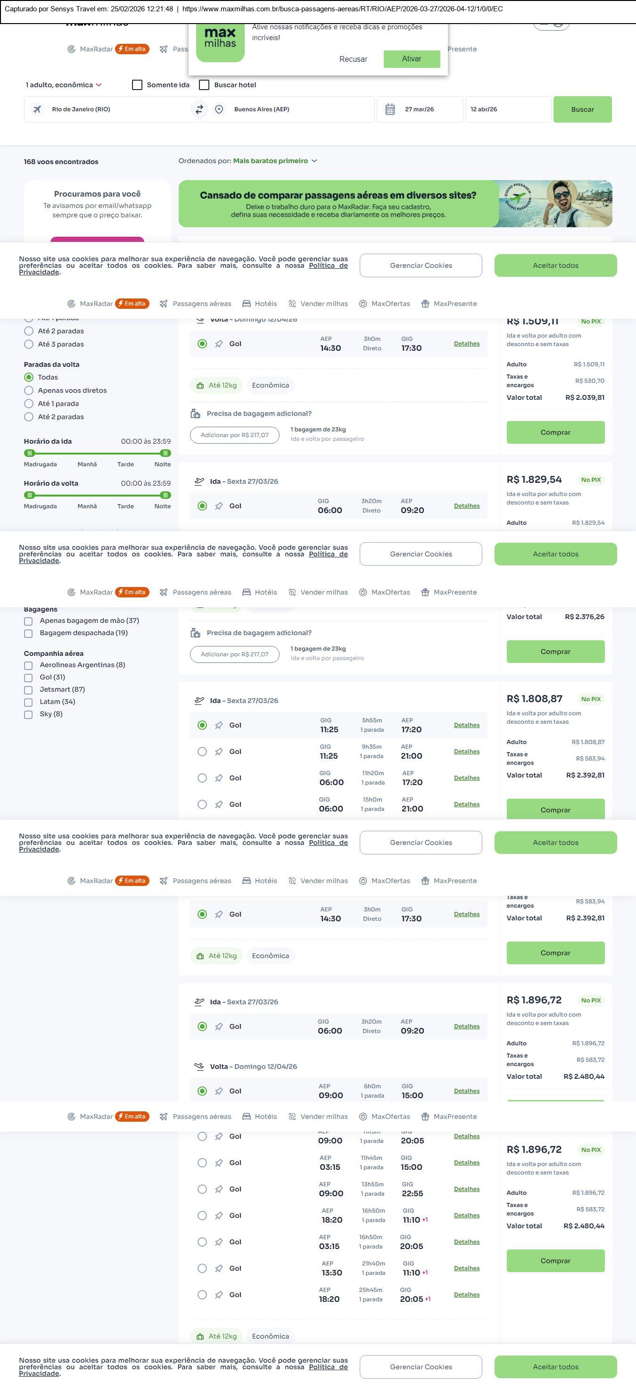
Task: Click airplane icon in Rio de Janeiro field
Action: [37, 109]
